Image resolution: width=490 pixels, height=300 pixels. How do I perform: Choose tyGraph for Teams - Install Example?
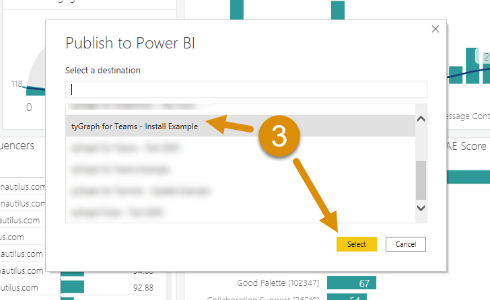point(135,126)
